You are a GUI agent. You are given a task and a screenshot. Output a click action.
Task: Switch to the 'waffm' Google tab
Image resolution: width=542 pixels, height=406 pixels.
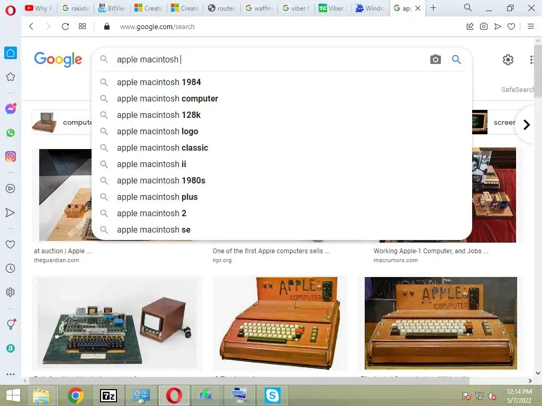click(x=258, y=8)
